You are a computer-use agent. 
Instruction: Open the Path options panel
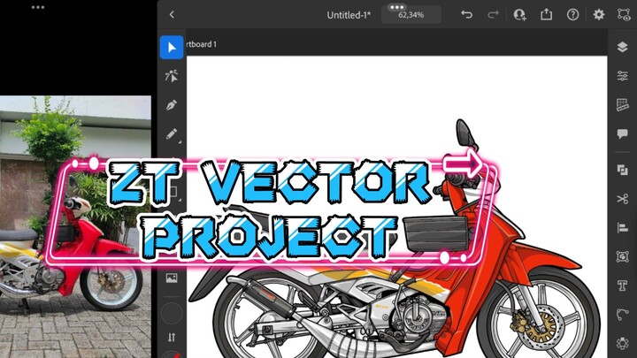pos(622,315)
